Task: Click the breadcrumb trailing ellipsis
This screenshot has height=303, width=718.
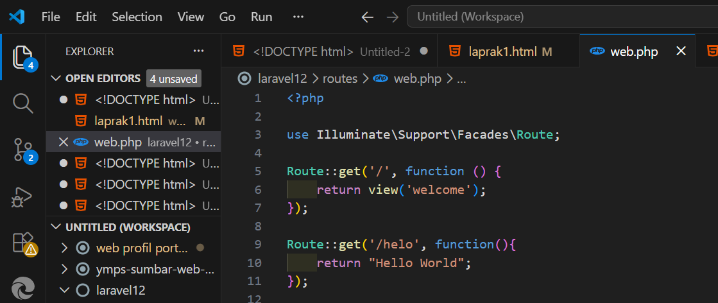Action: point(461,80)
